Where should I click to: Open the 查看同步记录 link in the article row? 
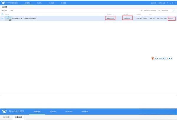coord(127,18)
